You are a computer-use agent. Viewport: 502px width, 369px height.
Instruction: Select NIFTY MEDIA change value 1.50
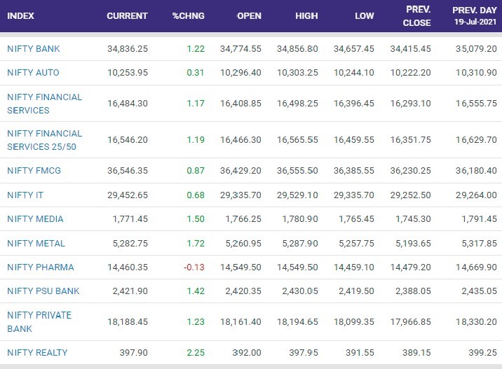pyautogui.click(x=196, y=219)
